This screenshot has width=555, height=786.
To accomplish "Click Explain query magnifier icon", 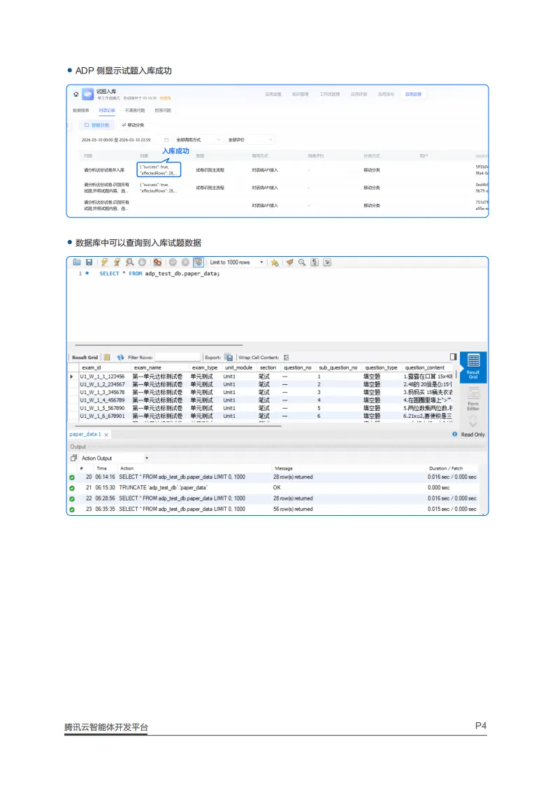I will [129, 262].
